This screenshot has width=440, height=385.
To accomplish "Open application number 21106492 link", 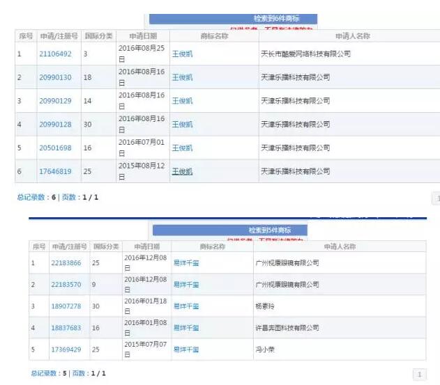I will [x=55, y=54].
